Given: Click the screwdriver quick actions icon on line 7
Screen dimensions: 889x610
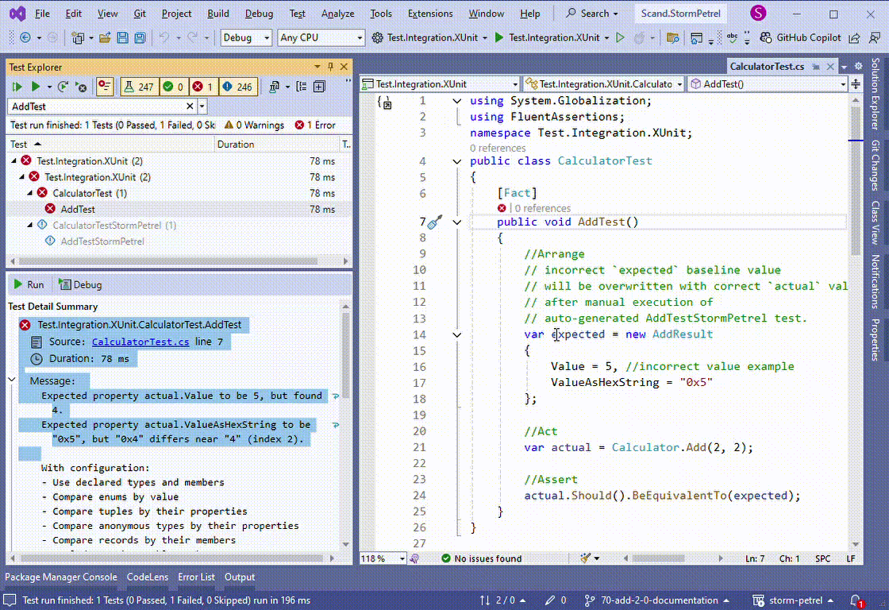Looking at the screenshot, I should click(x=435, y=222).
